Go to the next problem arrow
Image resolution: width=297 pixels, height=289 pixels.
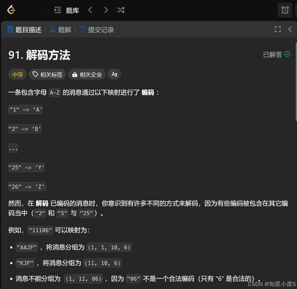(x=106, y=10)
